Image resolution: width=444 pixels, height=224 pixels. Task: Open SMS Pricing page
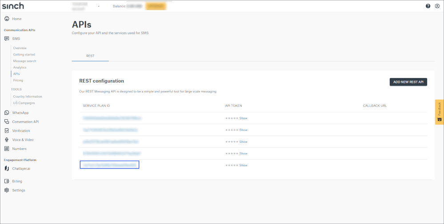click(x=18, y=80)
